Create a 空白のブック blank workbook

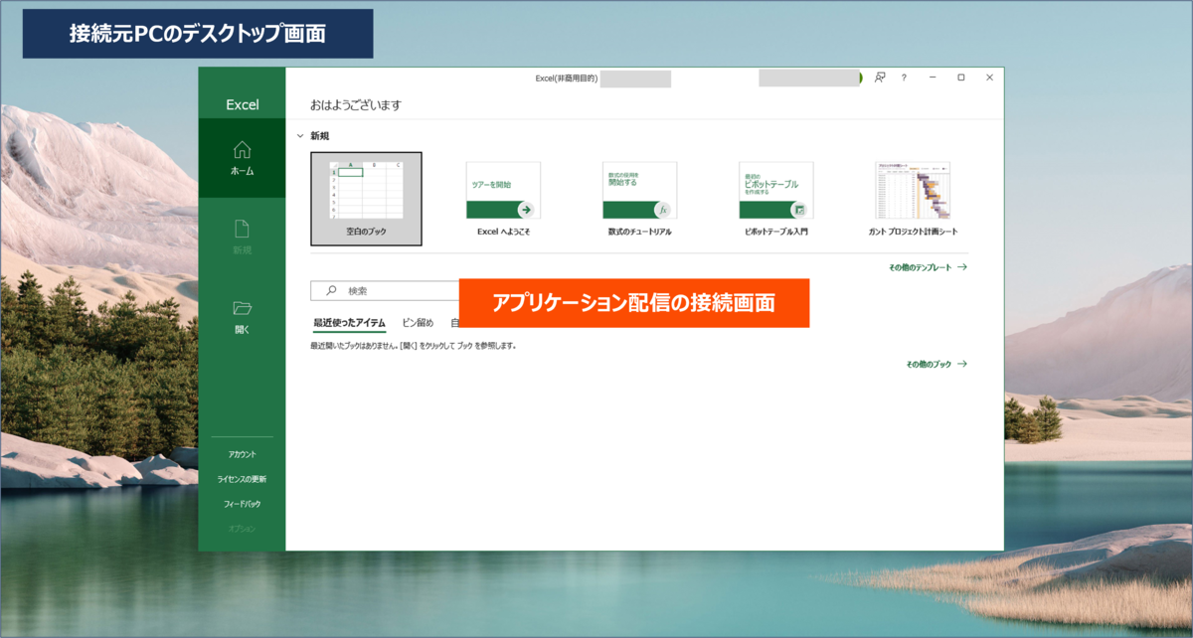[366, 199]
